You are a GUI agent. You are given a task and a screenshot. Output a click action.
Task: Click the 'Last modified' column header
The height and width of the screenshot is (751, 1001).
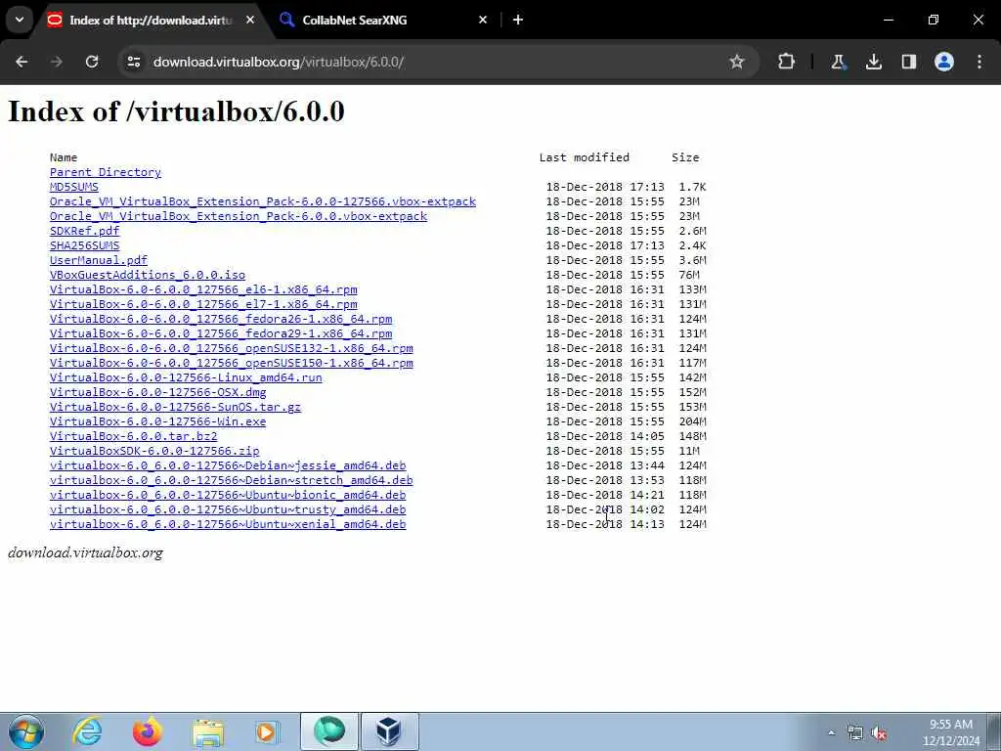point(585,157)
